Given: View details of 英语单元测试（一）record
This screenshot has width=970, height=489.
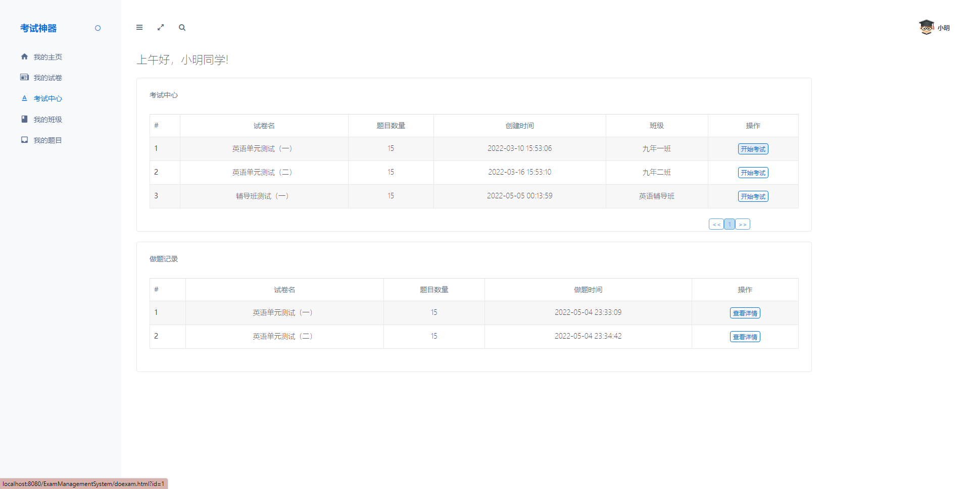Looking at the screenshot, I should tap(745, 313).
